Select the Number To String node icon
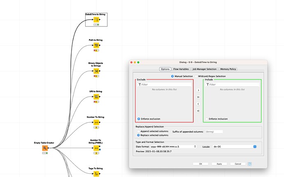The width and height of the screenshot is (284, 177). coord(96,122)
